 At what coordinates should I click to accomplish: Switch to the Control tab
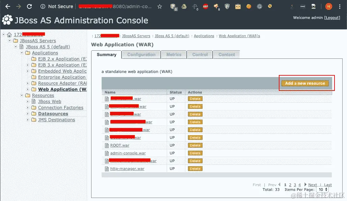pos(200,55)
